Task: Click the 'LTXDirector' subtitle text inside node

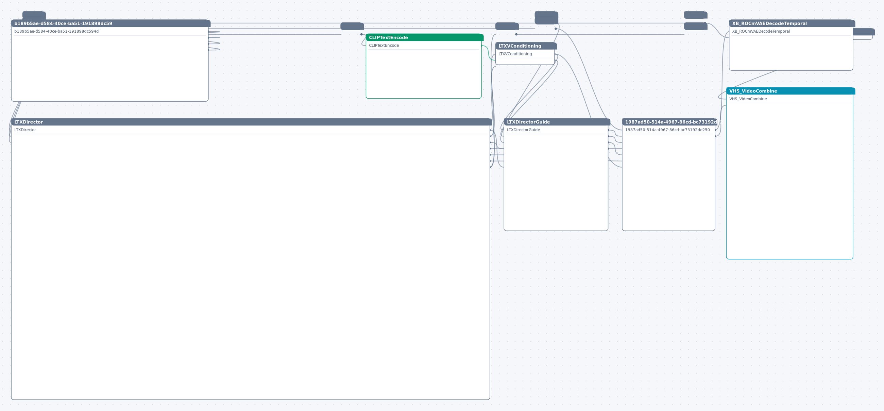Action: [x=25, y=130]
